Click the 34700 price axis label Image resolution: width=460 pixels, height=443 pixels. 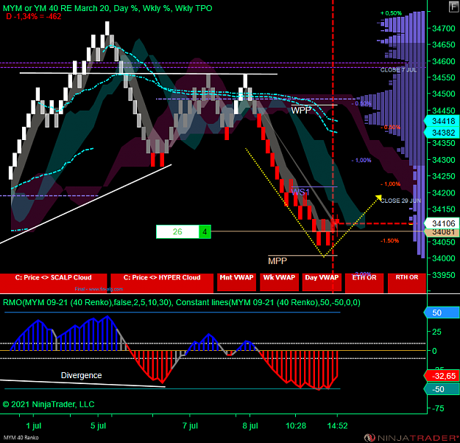point(443,29)
